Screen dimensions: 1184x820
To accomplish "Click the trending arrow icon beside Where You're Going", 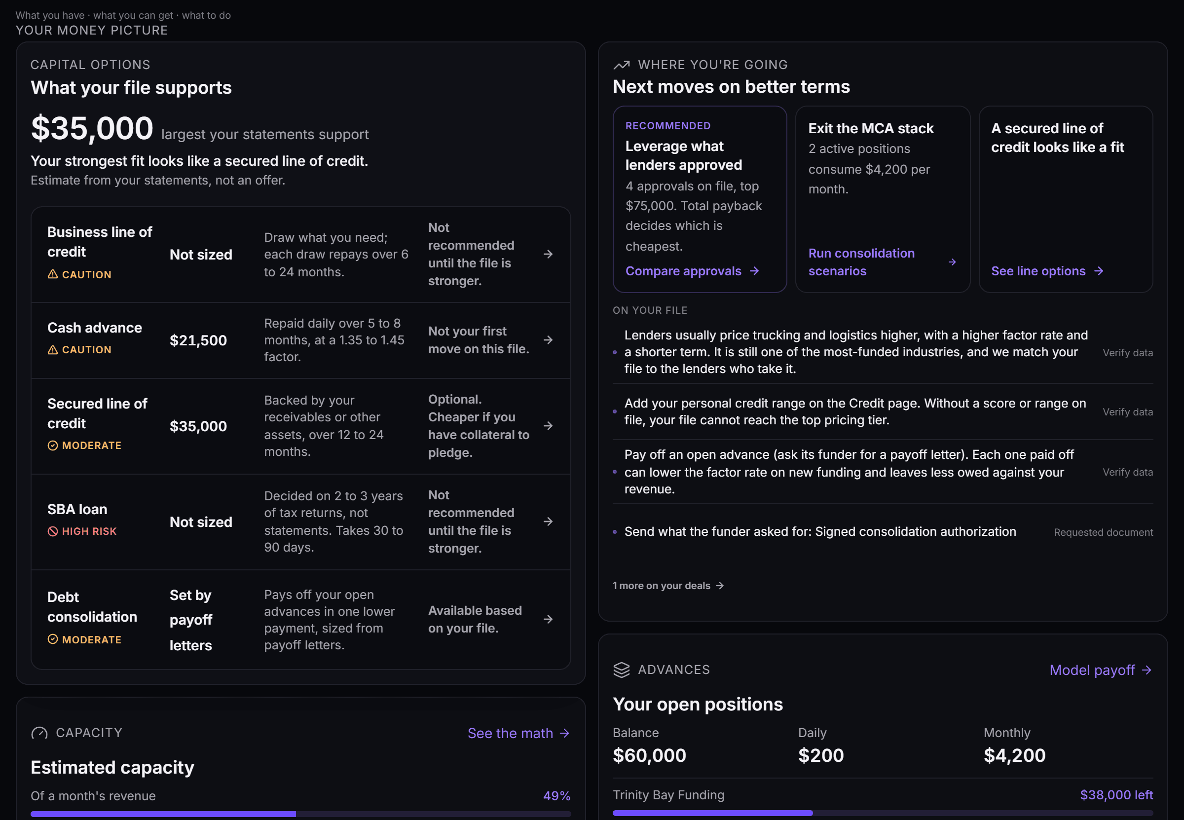I will click(622, 65).
